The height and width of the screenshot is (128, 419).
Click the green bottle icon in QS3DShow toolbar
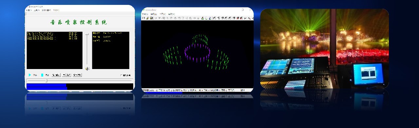(x=202, y=18)
